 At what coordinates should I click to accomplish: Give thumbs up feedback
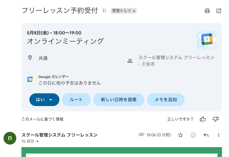pyautogui.click(x=203, y=119)
